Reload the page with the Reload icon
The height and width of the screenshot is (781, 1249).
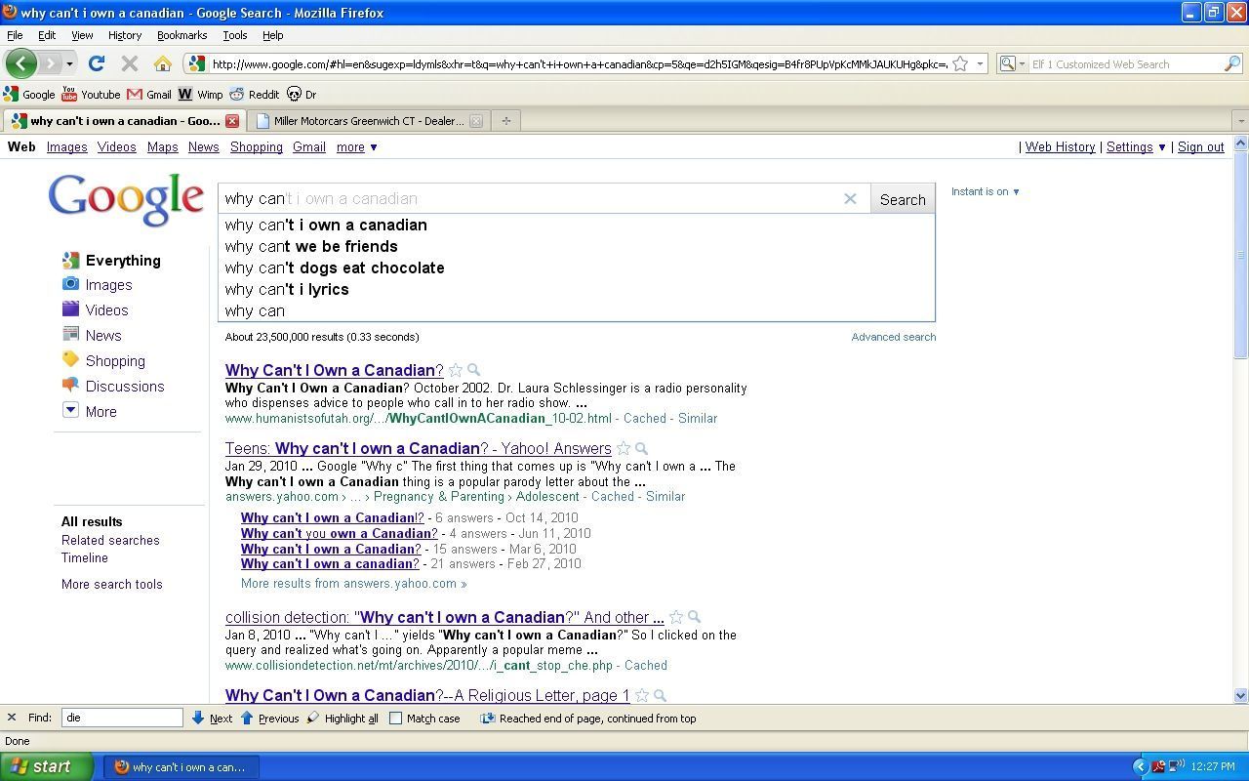[96, 63]
